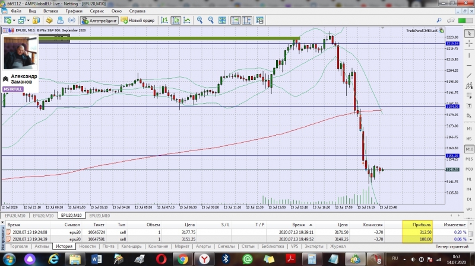This screenshot has height=266, width=475.
Task: Select the Fibonacci retracement tool
Action: (469, 96)
